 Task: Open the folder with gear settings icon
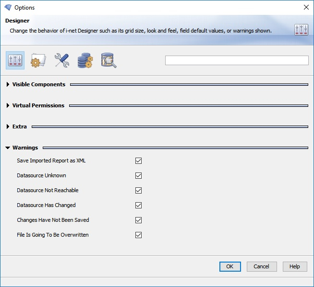coord(38,60)
